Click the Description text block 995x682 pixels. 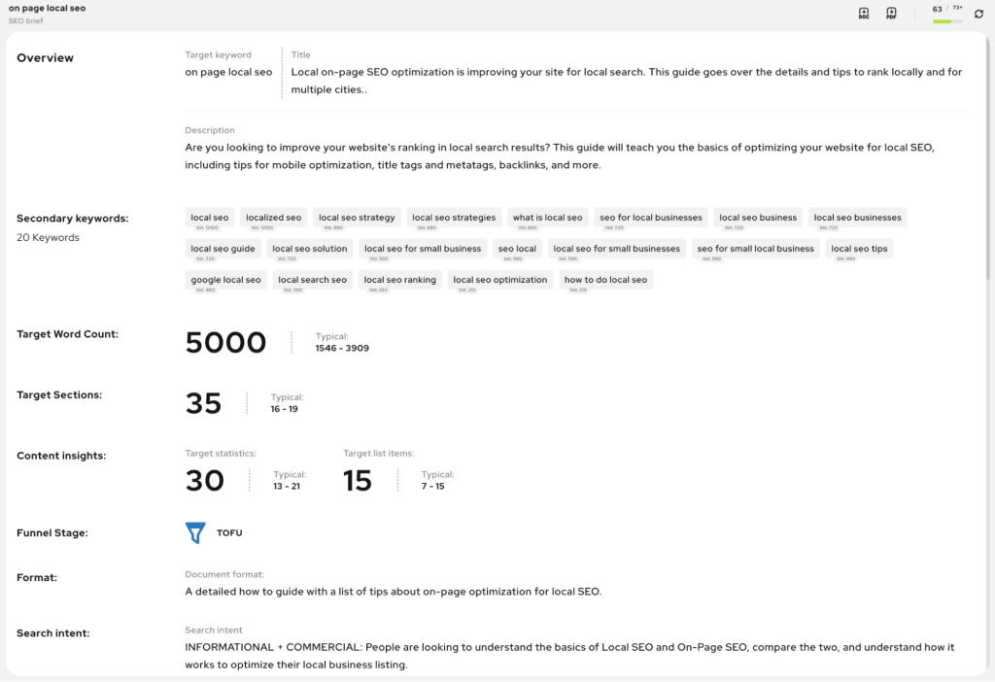coord(561,156)
